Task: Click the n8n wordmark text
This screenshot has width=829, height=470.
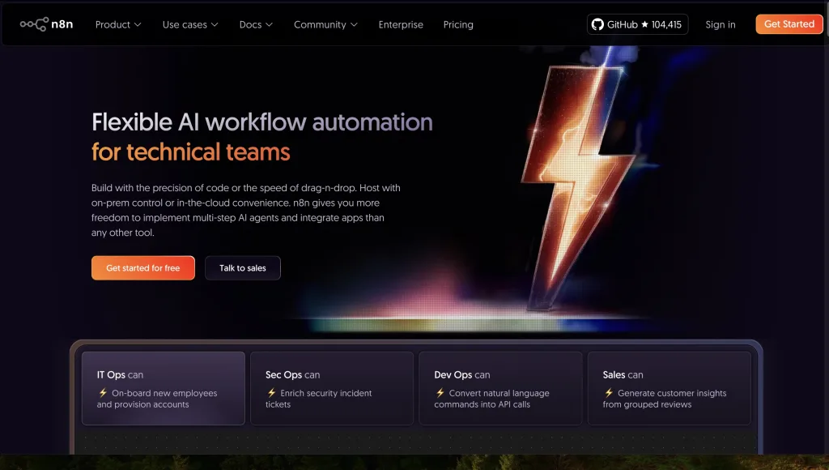Action: pyautogui.click(x=62, y=24)
